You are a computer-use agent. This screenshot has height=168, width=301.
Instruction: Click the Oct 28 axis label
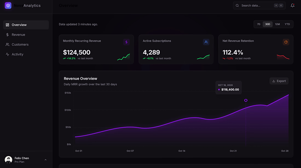(x=285, y=151)
